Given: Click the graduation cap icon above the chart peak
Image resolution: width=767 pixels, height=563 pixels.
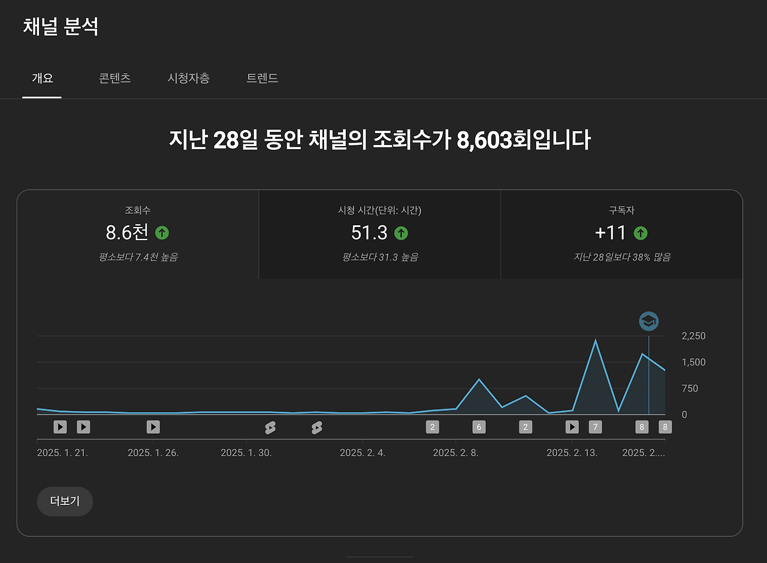Looking at the screenshot, I should [x=648, y=322].
